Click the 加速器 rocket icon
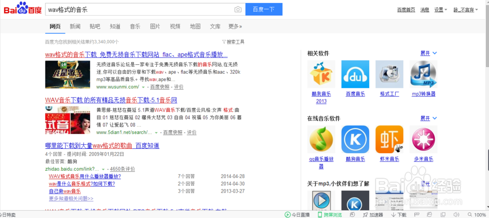Image resolution: width=489 pixels, height=218 pixels. point(365,215)
